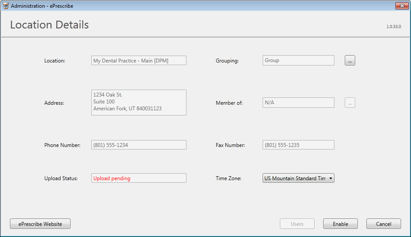Click the Member of field showing N/A
The height and width of the screenshot is (237, 411).
298,103
